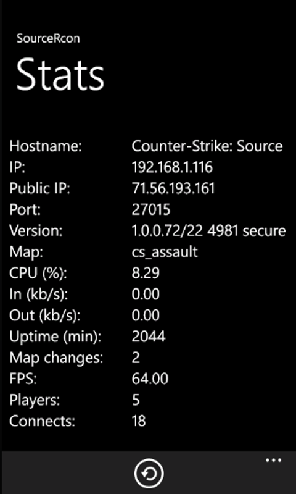Viewport: 296px width, 494px height.
Task: Tap the Out (kb/s) label
Action: [45, 316]
